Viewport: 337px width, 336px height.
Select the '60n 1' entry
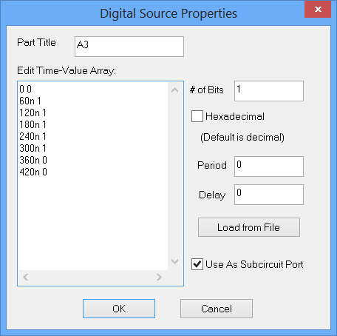30,101
